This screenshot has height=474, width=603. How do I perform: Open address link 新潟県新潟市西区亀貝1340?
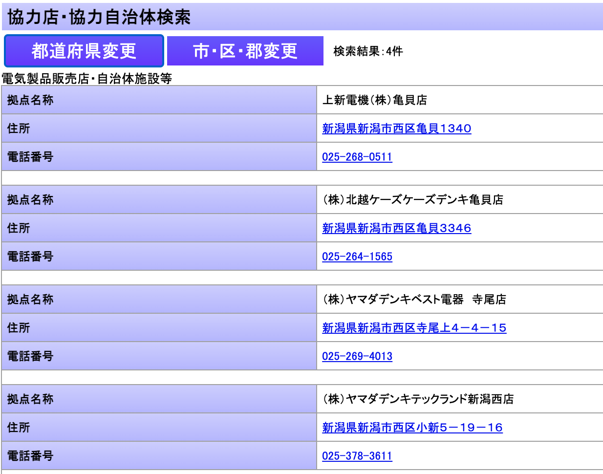coord(396,129)
